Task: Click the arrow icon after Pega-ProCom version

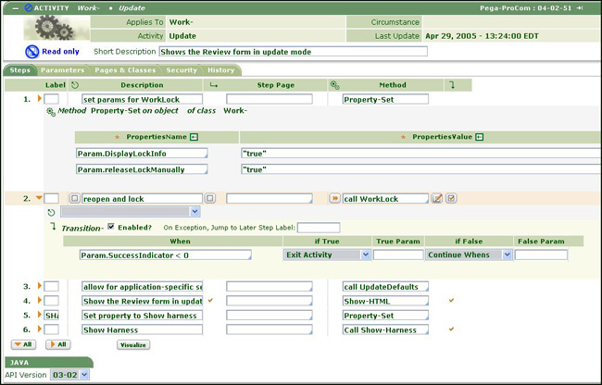Action: [579, 8]
